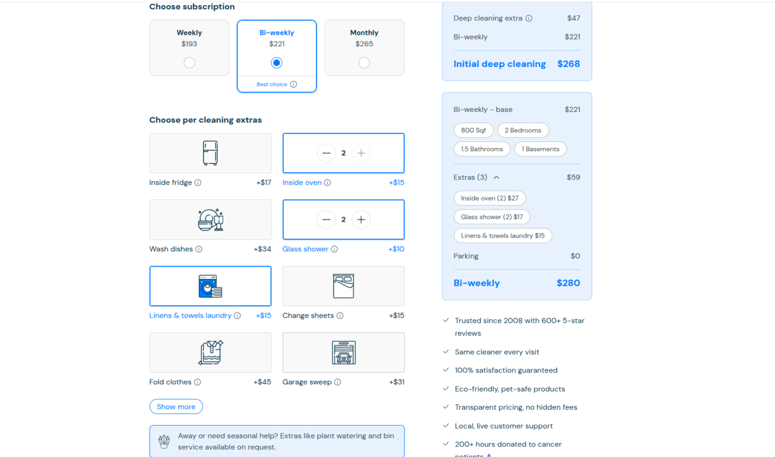Click the Inside oven extra label
This screenshot has width=775, height=457.
(x=302, y=183)
